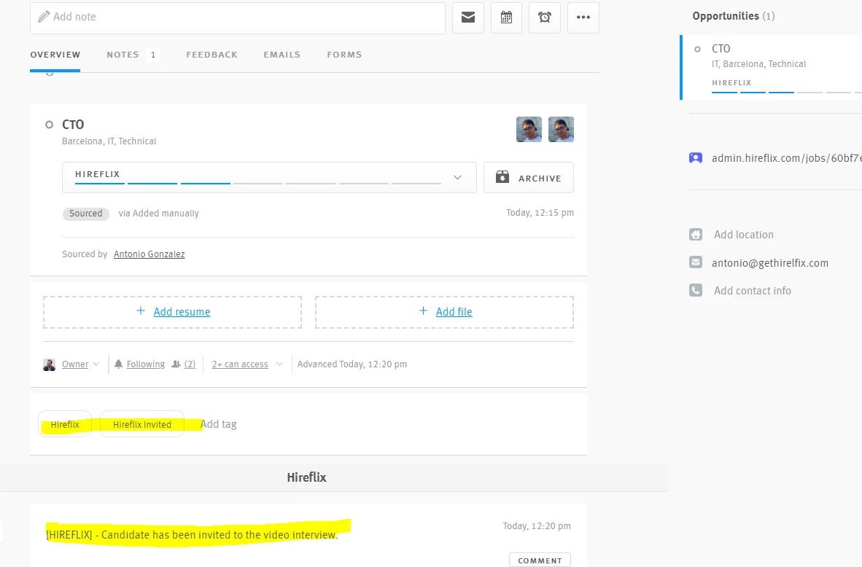This screenshot has width=862, height=567.
Task: Click Add location text
Action: [744, 235]
